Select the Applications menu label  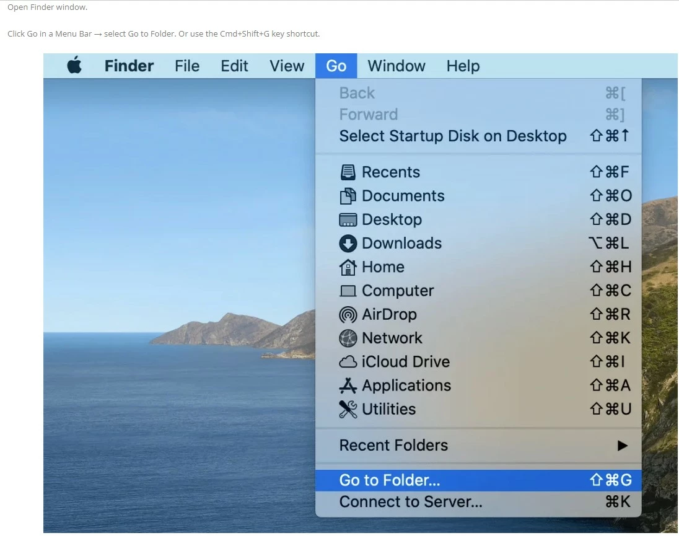(x=406, y=386)
